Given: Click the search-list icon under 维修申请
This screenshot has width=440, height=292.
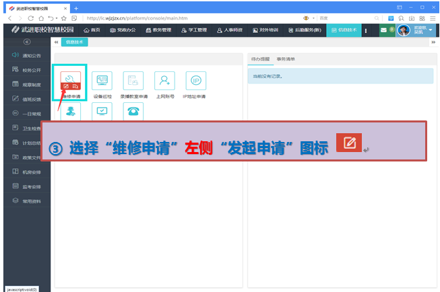Looking at the screenshot, I should (x=75, y=86).
